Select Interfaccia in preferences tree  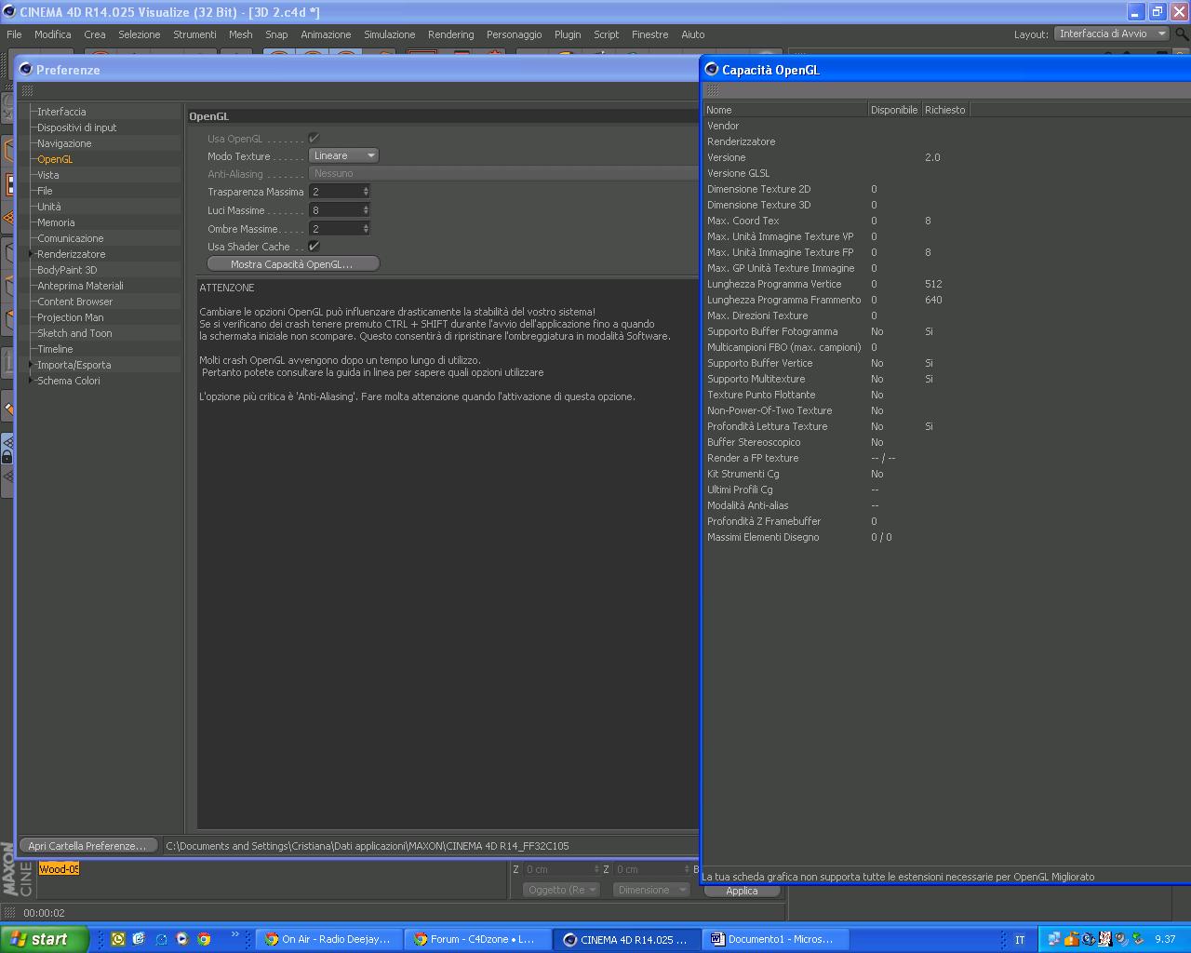(x=61, y=112)
